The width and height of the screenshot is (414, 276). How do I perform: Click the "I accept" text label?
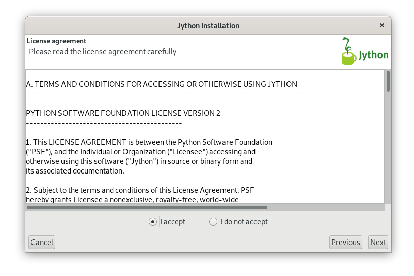[x=173, y=222]
